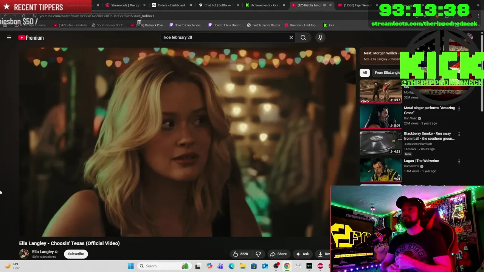The height and width of the screenshot is (272, 484).
Task: Close the Achievements Kick tab
Action: click(x=284, y=5)
